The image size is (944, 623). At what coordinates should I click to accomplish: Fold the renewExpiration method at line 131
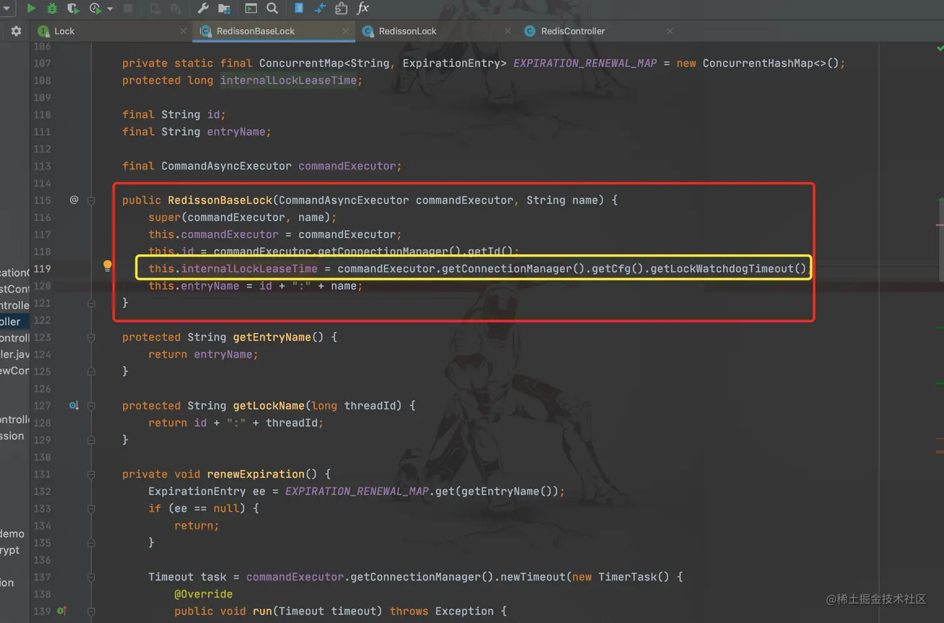point(91,474)
